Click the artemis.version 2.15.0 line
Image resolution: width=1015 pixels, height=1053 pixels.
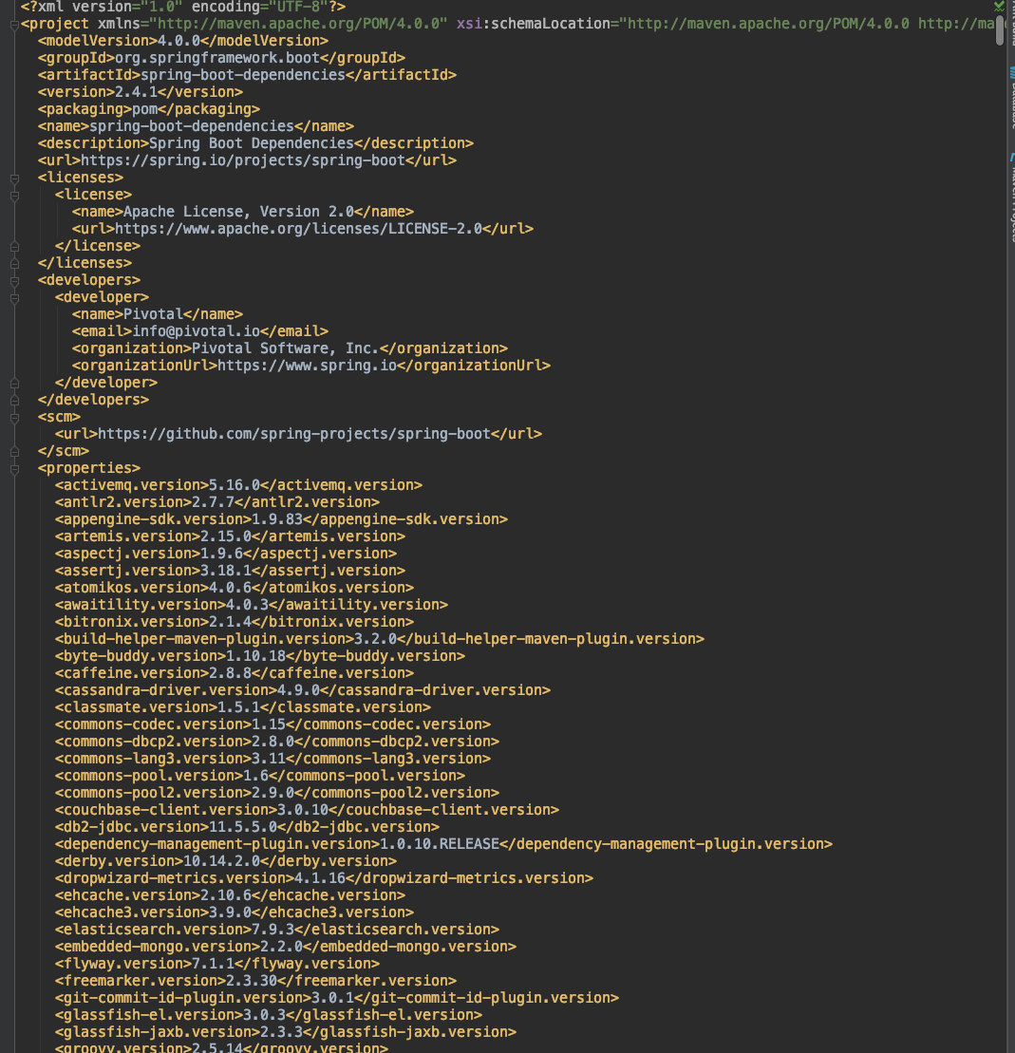(x=230, y=536)
